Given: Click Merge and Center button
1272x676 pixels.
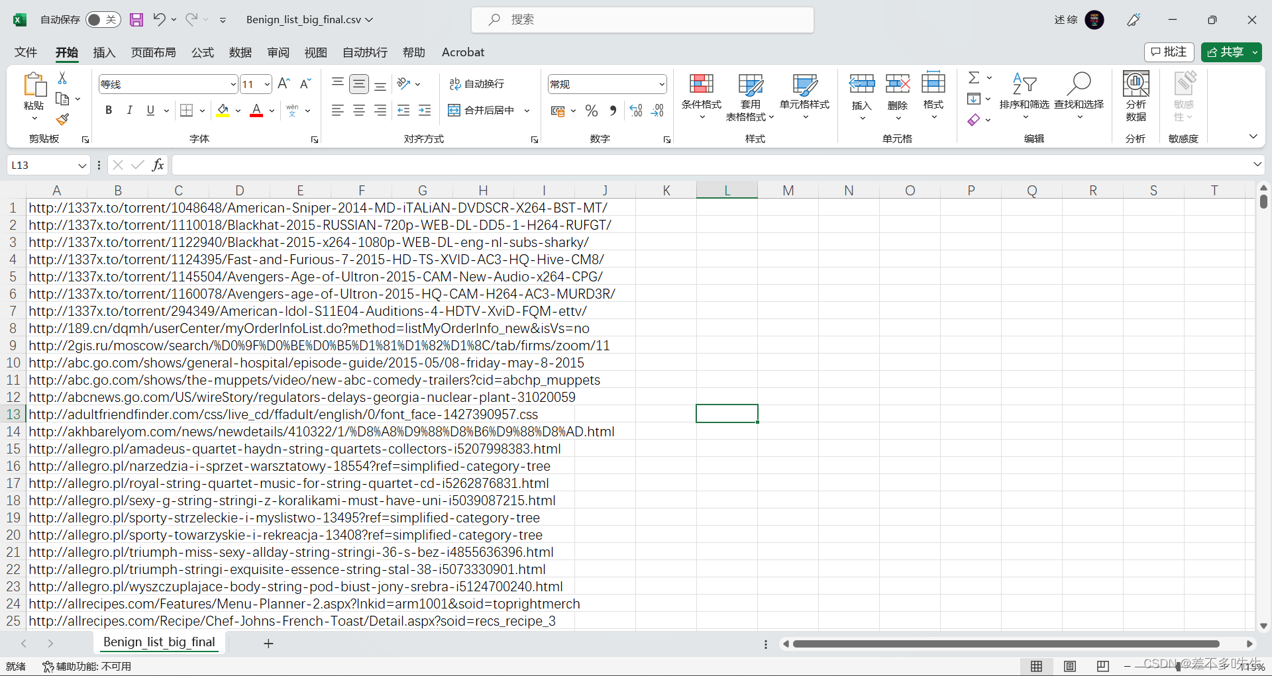Looking at the screenshot, I should (482, 111).
